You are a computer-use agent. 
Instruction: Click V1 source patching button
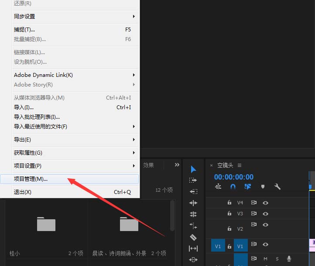click(218, 245)
